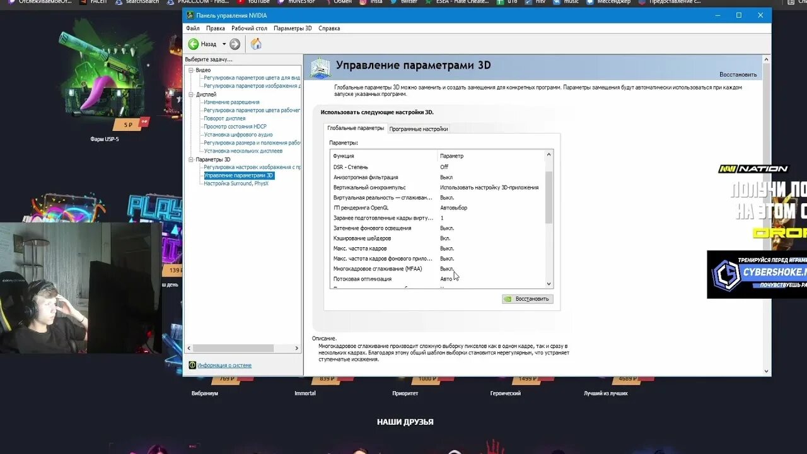Click the task tree horizontal scroll right arrow
The image size is (807, 454).
[297, 348]
